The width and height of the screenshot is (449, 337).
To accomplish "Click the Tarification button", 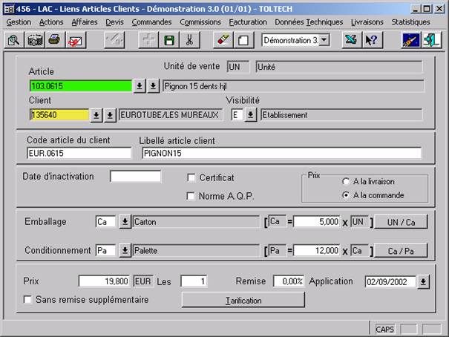I will click(x=243, y=300).
